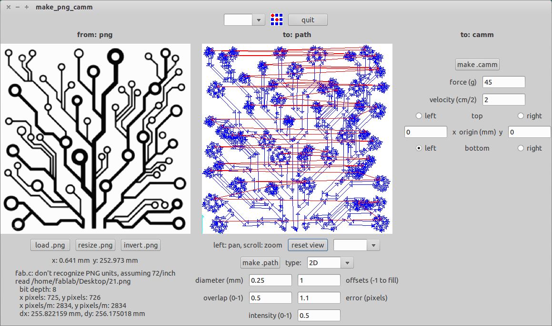Screen dimensions: 552x326
Task: Click the 'fab.c: don't recognize PNG units' message
Action: (x=95, y=273)
